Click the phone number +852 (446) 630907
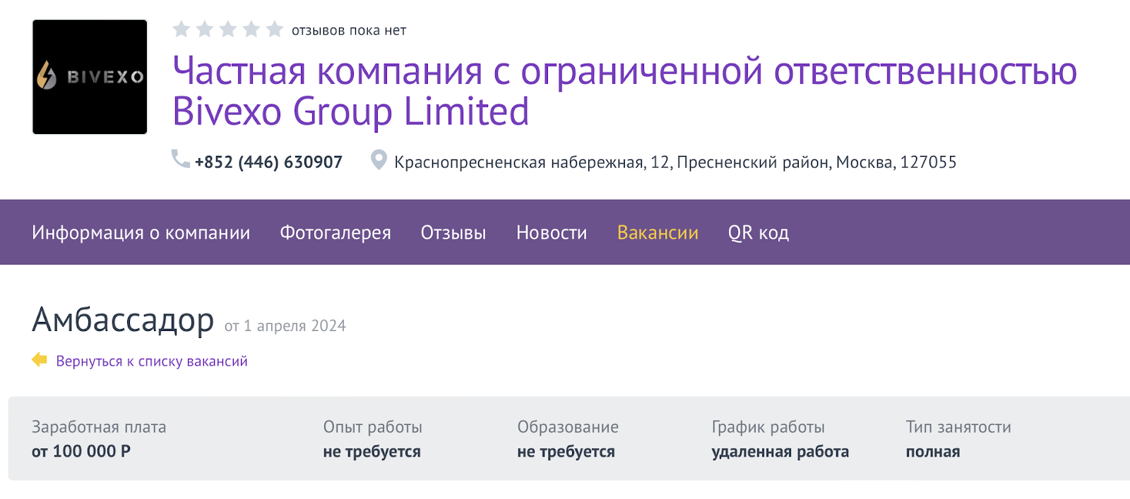The width and height of the screenshot is (1130, 499). (x=268, y=162)
